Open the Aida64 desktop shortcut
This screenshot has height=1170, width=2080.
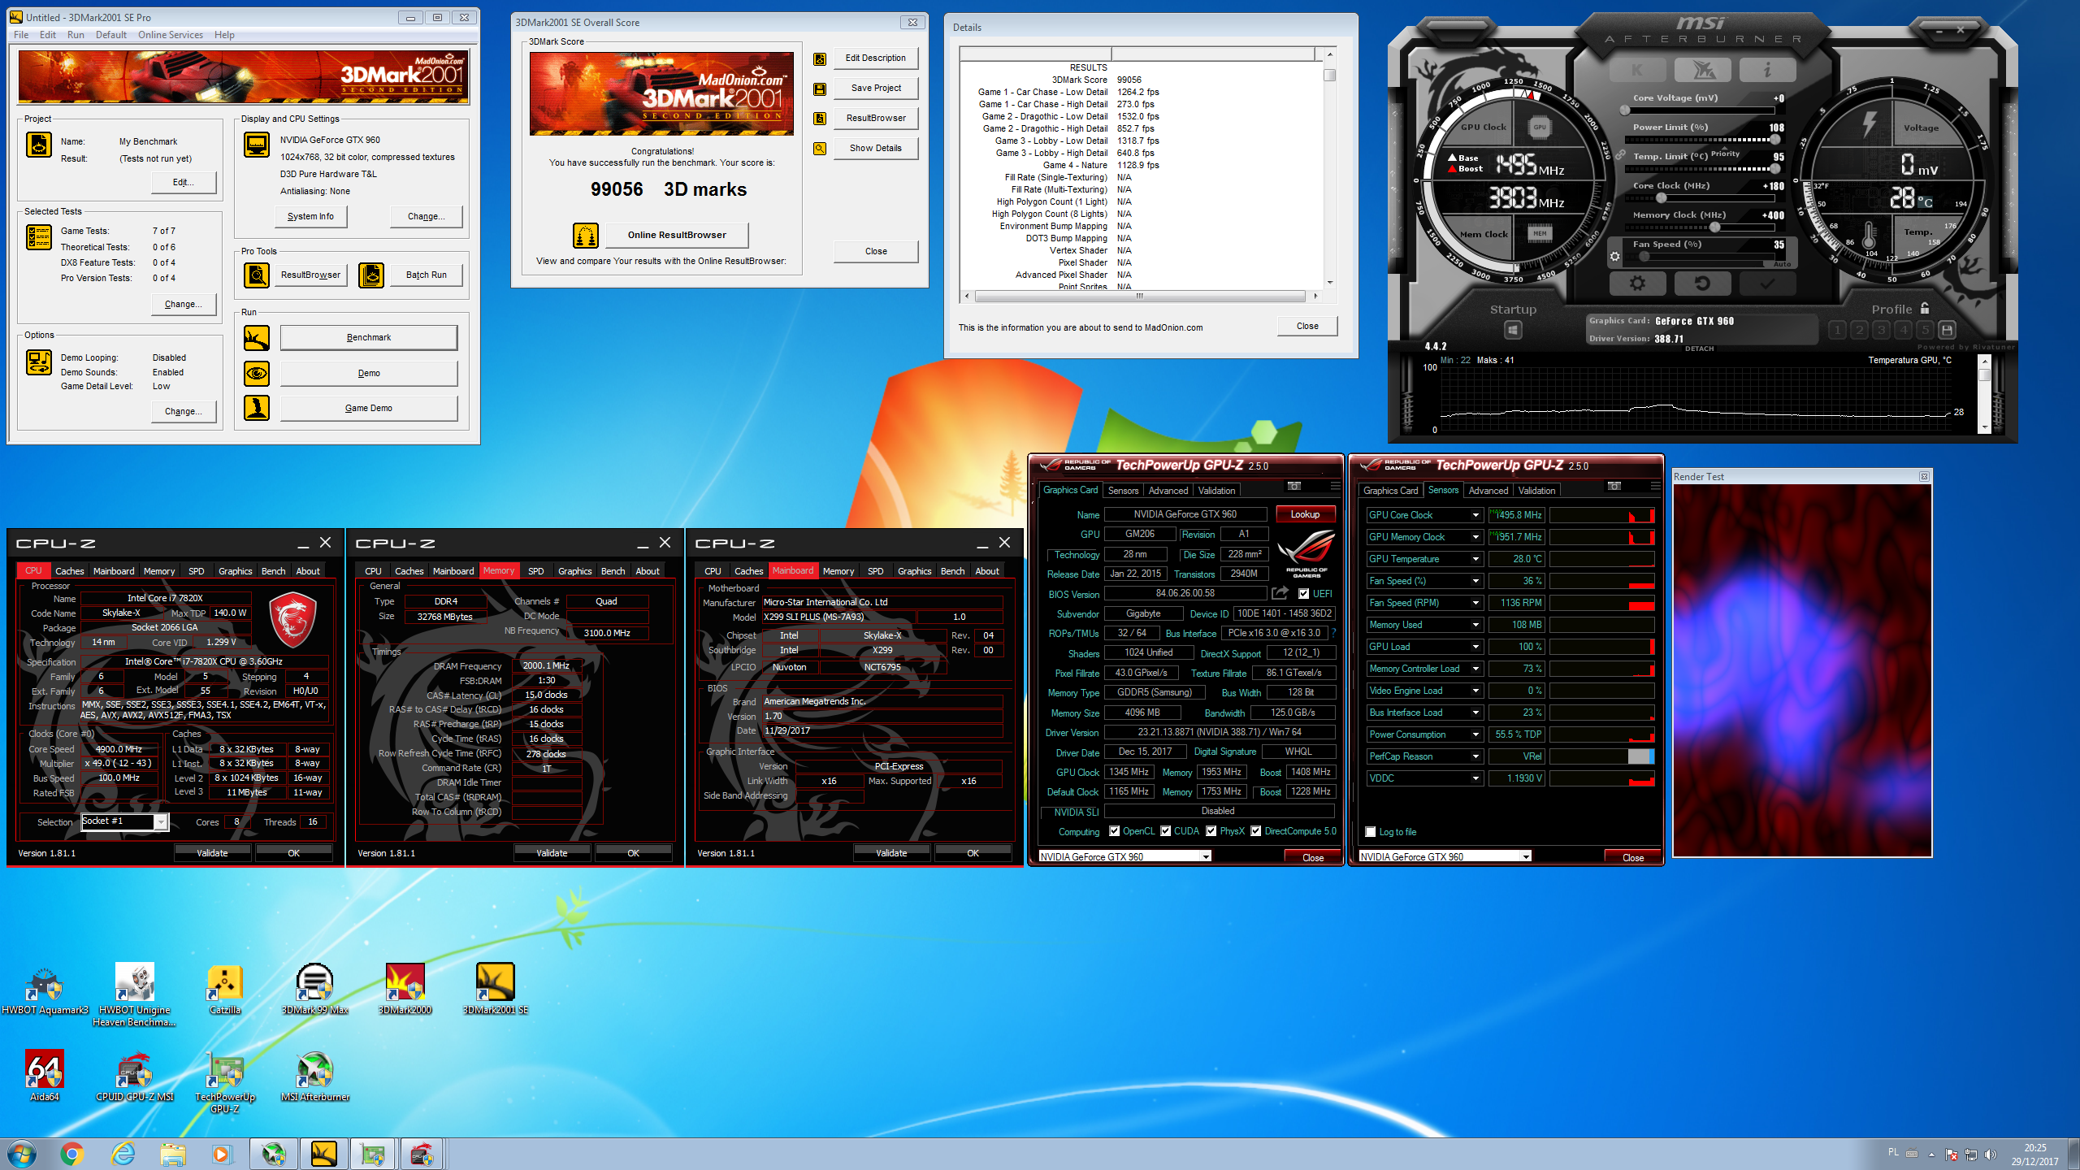(x=45, y=1077)
